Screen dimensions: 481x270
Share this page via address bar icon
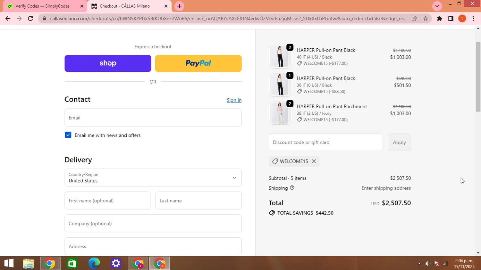414,19
